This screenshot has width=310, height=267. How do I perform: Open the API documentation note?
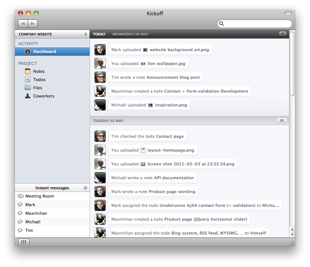coord(152,178)
